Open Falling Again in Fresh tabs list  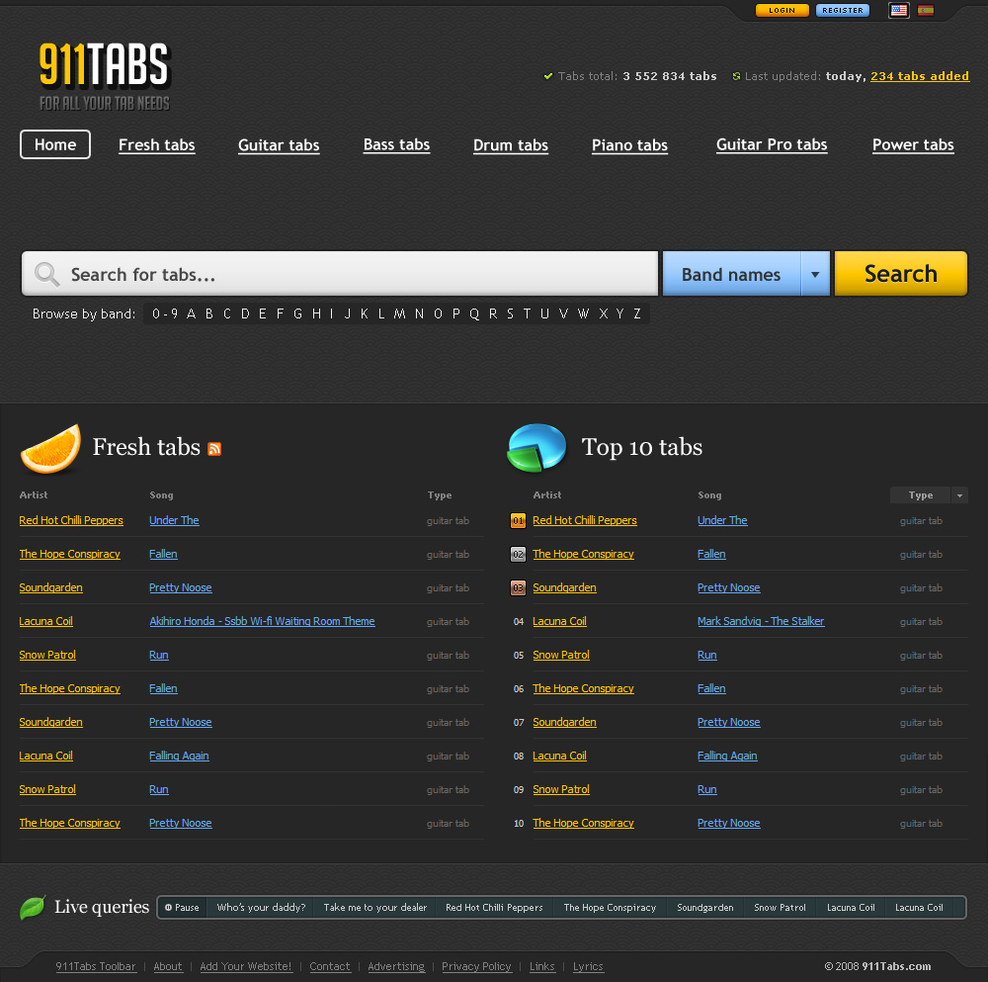click(179, 756)
